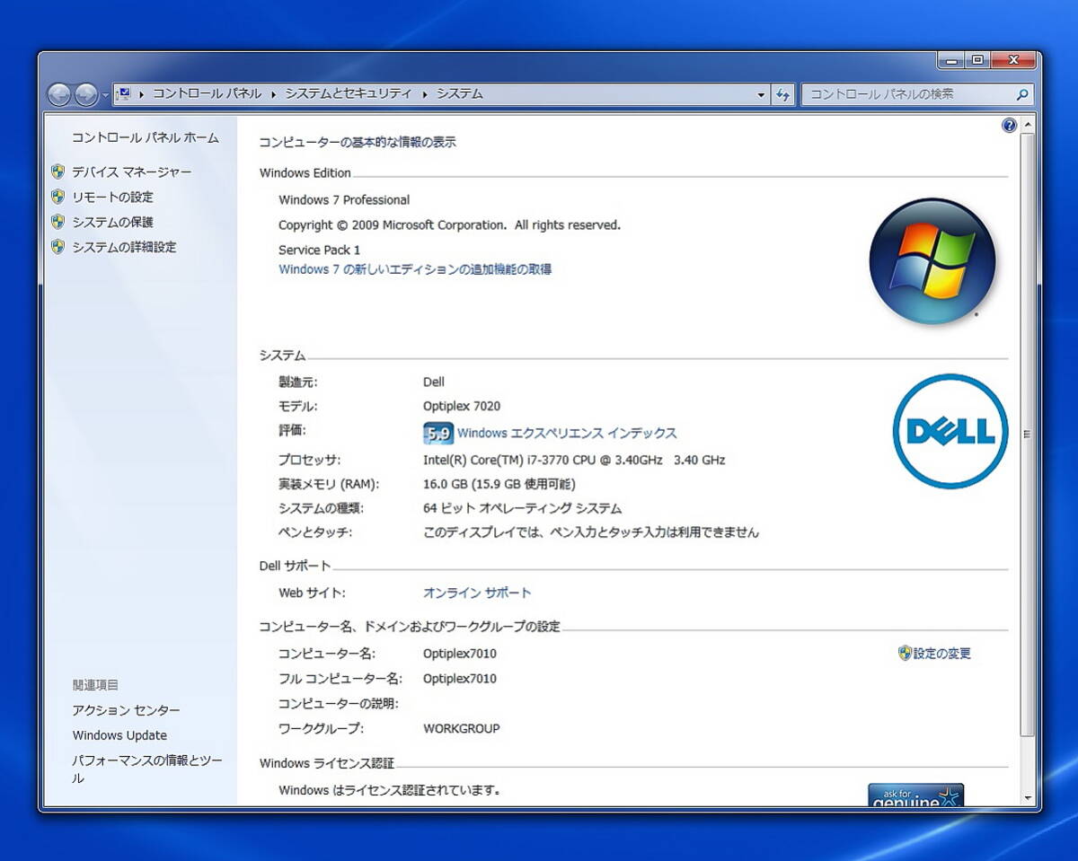The image size is (1078, 861).
Task: Click 設定の変更 to change computer name
Action: pyautogui.click(x=942, y=654)
